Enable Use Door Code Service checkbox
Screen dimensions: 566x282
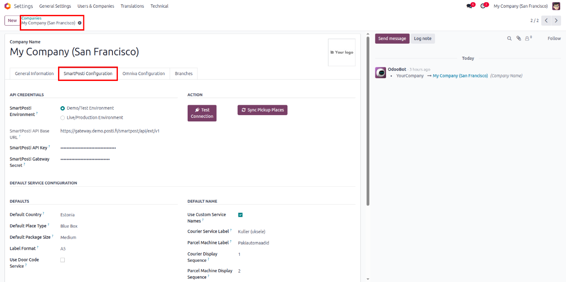63,260
